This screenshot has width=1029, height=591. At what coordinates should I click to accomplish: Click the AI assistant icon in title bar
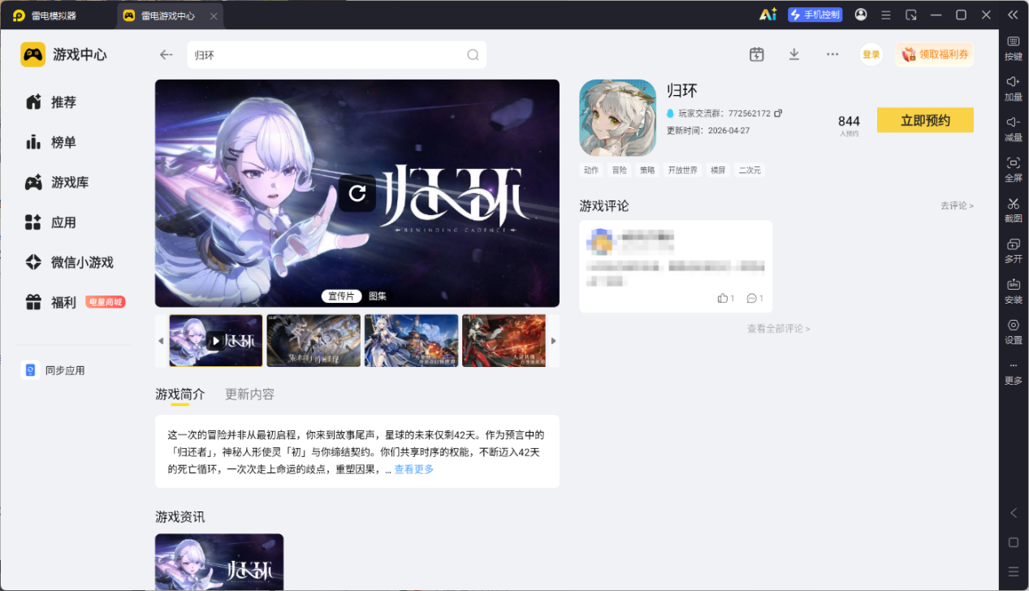(x=767, y=15)
